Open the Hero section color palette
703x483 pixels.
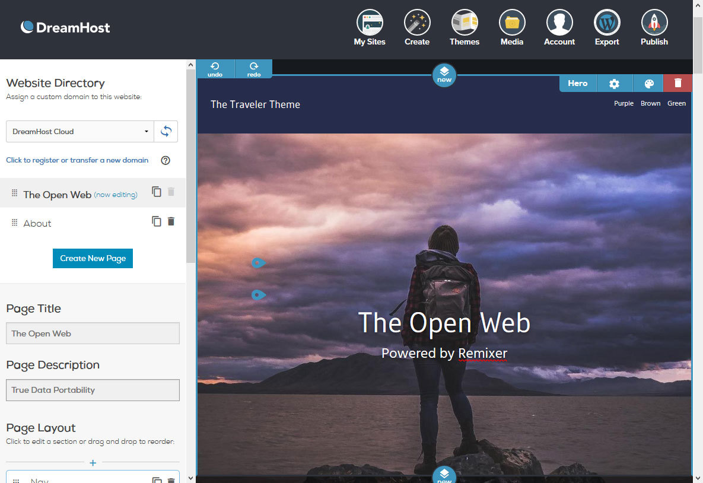[648, 84]
